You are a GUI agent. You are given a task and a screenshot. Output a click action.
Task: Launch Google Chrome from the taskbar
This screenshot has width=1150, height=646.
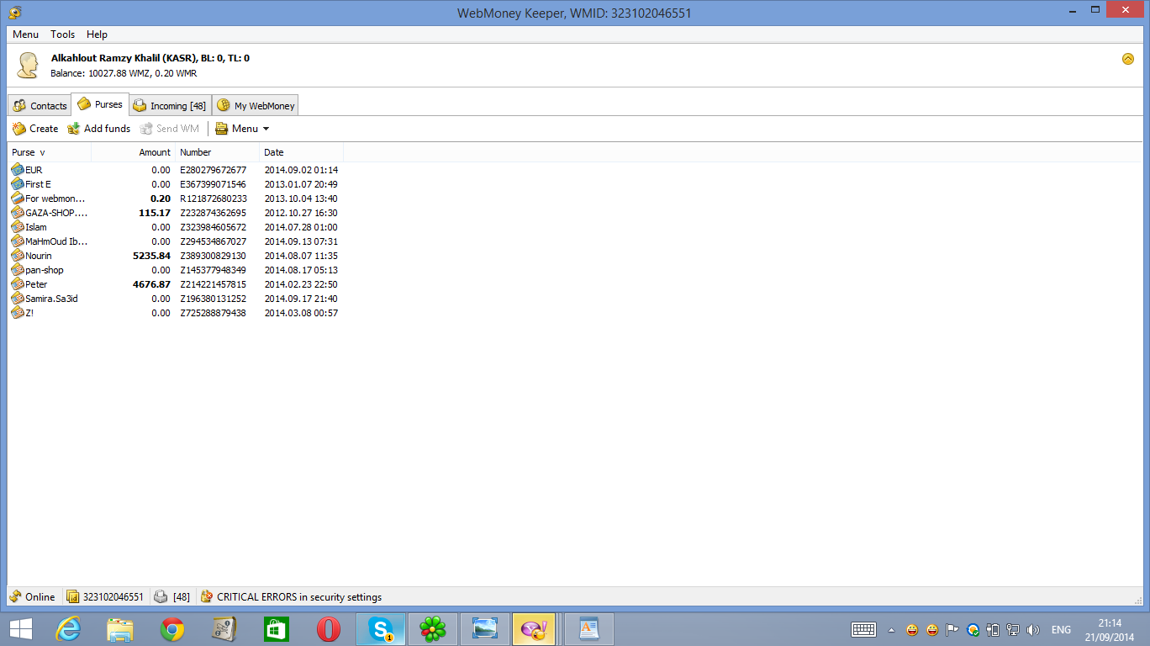click(x=172, y=629)
